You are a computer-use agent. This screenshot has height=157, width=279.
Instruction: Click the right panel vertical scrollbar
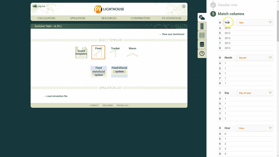tap(278, 26)
